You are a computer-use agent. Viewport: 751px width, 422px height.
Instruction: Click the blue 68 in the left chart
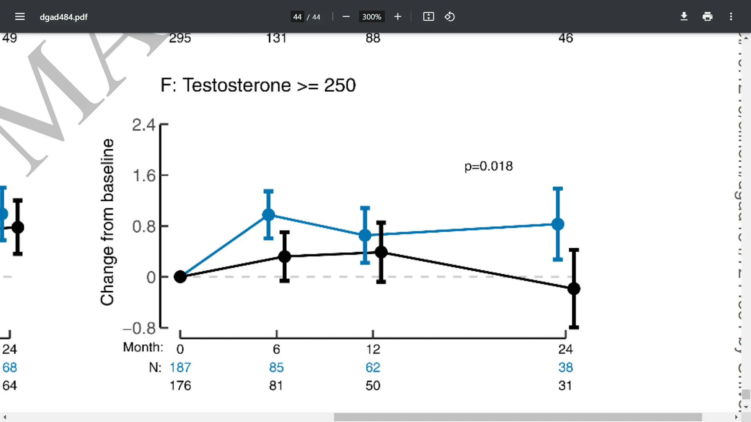point(10,367)
